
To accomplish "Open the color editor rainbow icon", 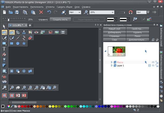I will (x=9, y=106).
